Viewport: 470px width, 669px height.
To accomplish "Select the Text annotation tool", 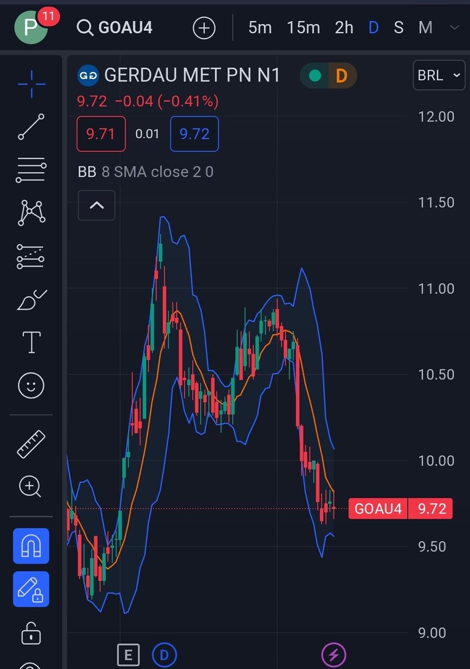I will pos(32,342).
